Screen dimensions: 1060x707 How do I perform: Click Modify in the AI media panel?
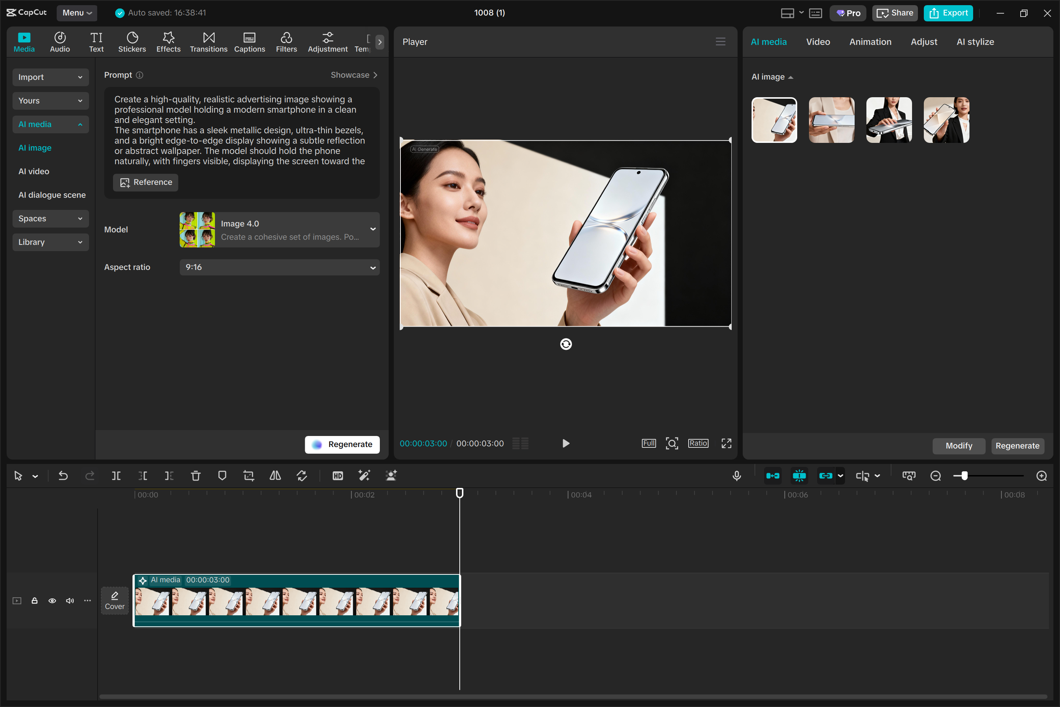958,446
